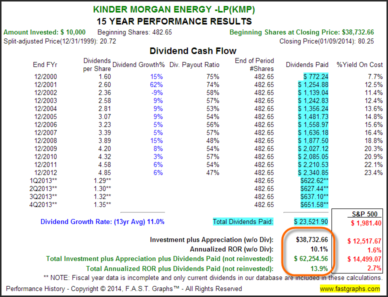Click the 23.4% yield on cost value
The width and height of the screenshot is (388, 297).
coord(373,172)
